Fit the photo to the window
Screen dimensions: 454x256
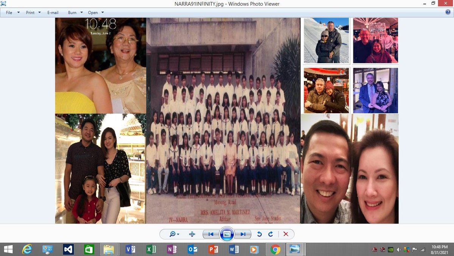[192, 234]
